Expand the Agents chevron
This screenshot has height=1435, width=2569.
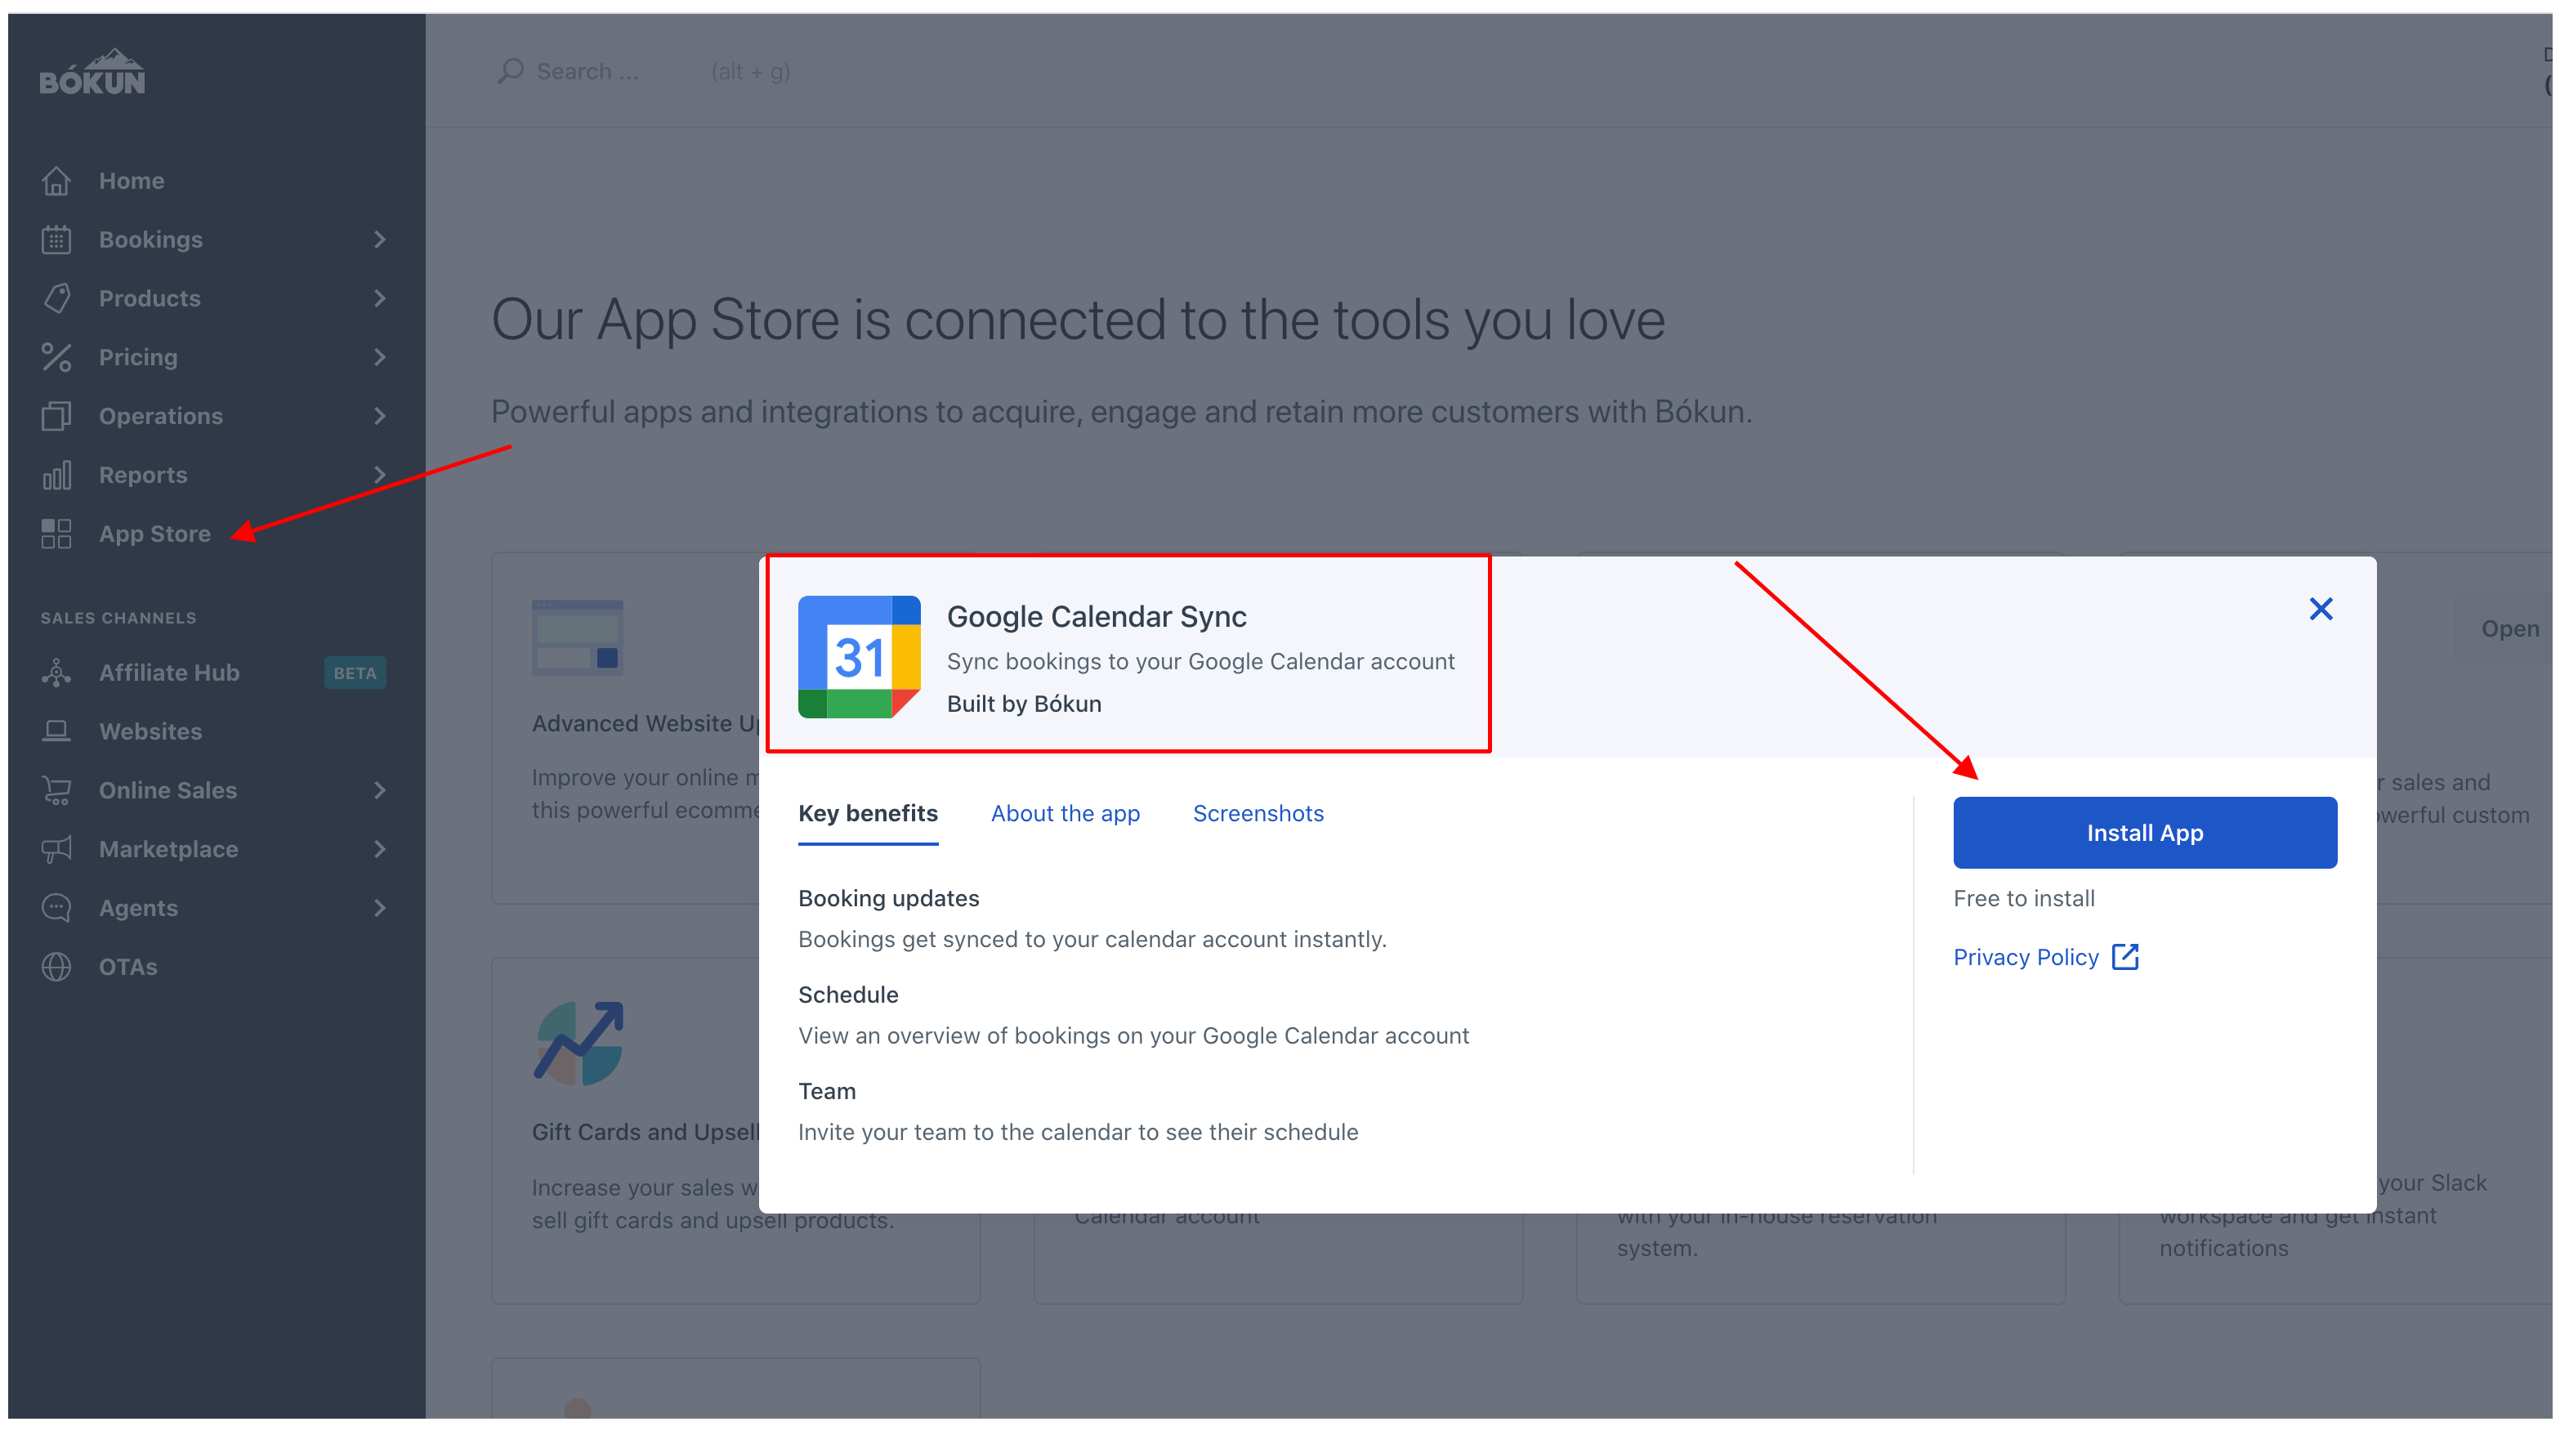tap(379, 907)
